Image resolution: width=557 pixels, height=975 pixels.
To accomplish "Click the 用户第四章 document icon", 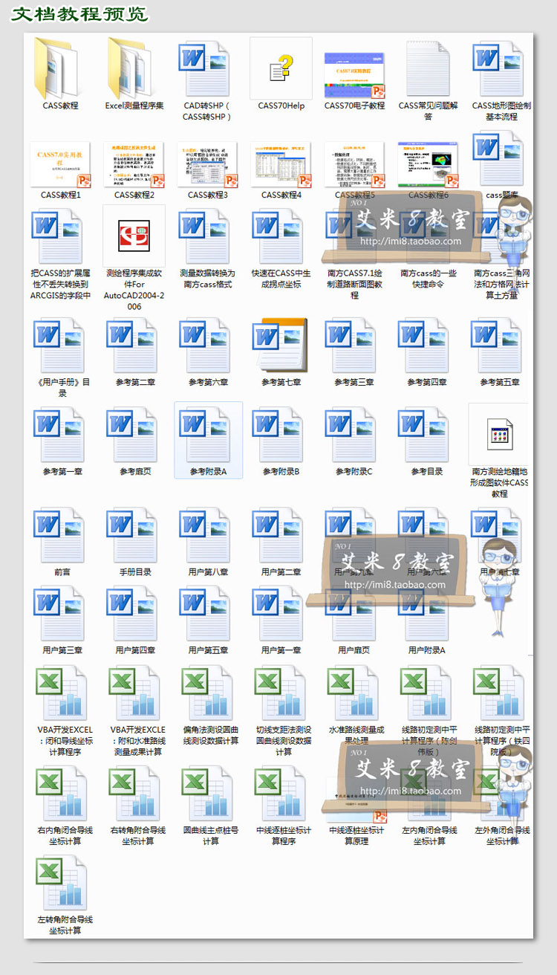I will point(133,615).
